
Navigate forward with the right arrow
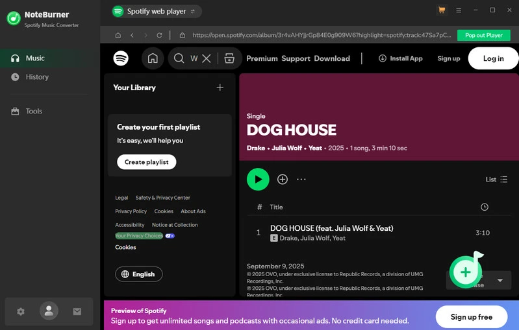click(146, 35)
